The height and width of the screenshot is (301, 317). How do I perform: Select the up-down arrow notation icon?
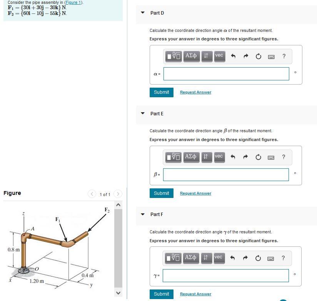pos(206,56)
